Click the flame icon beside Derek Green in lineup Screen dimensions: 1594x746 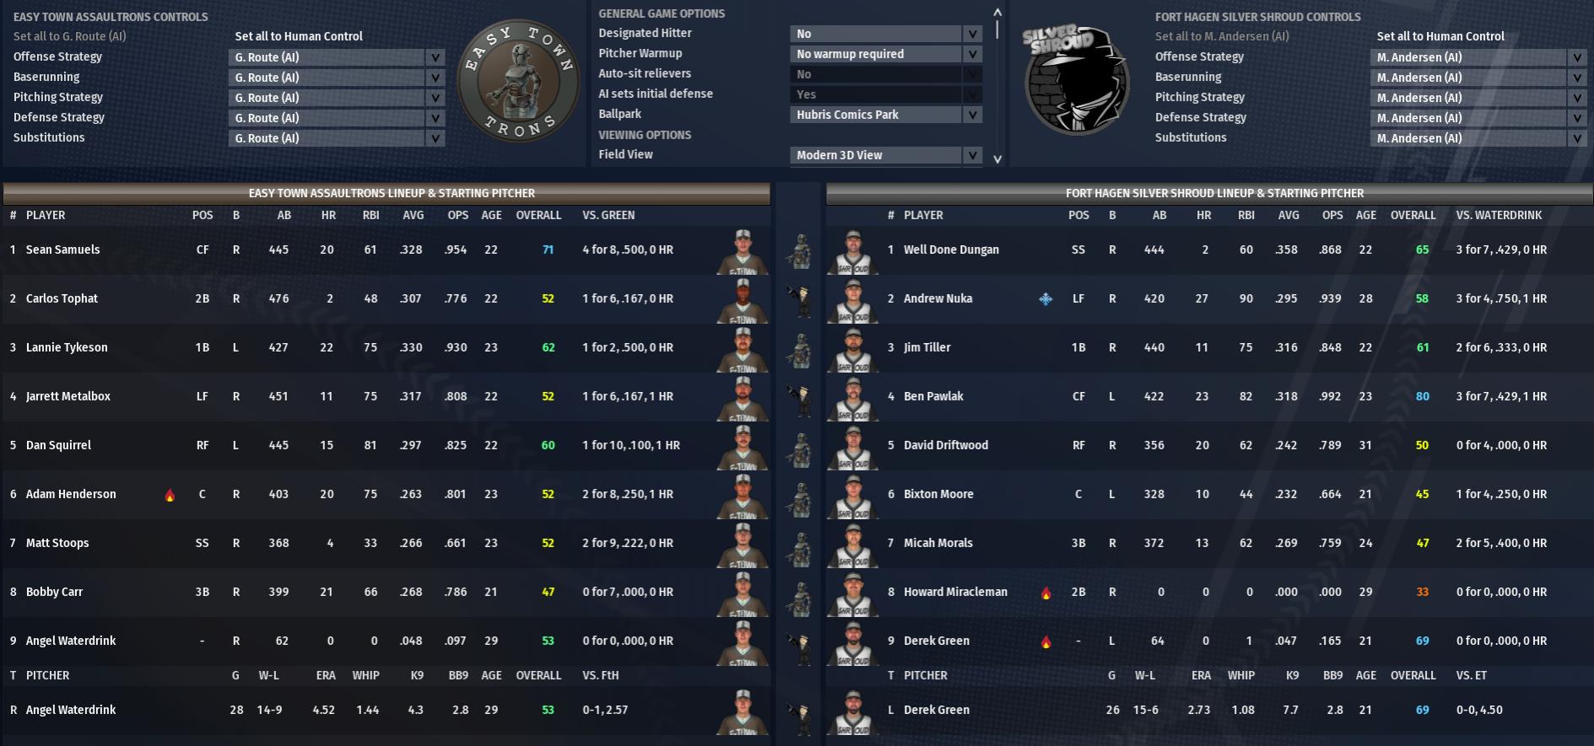click(1046, 641)
